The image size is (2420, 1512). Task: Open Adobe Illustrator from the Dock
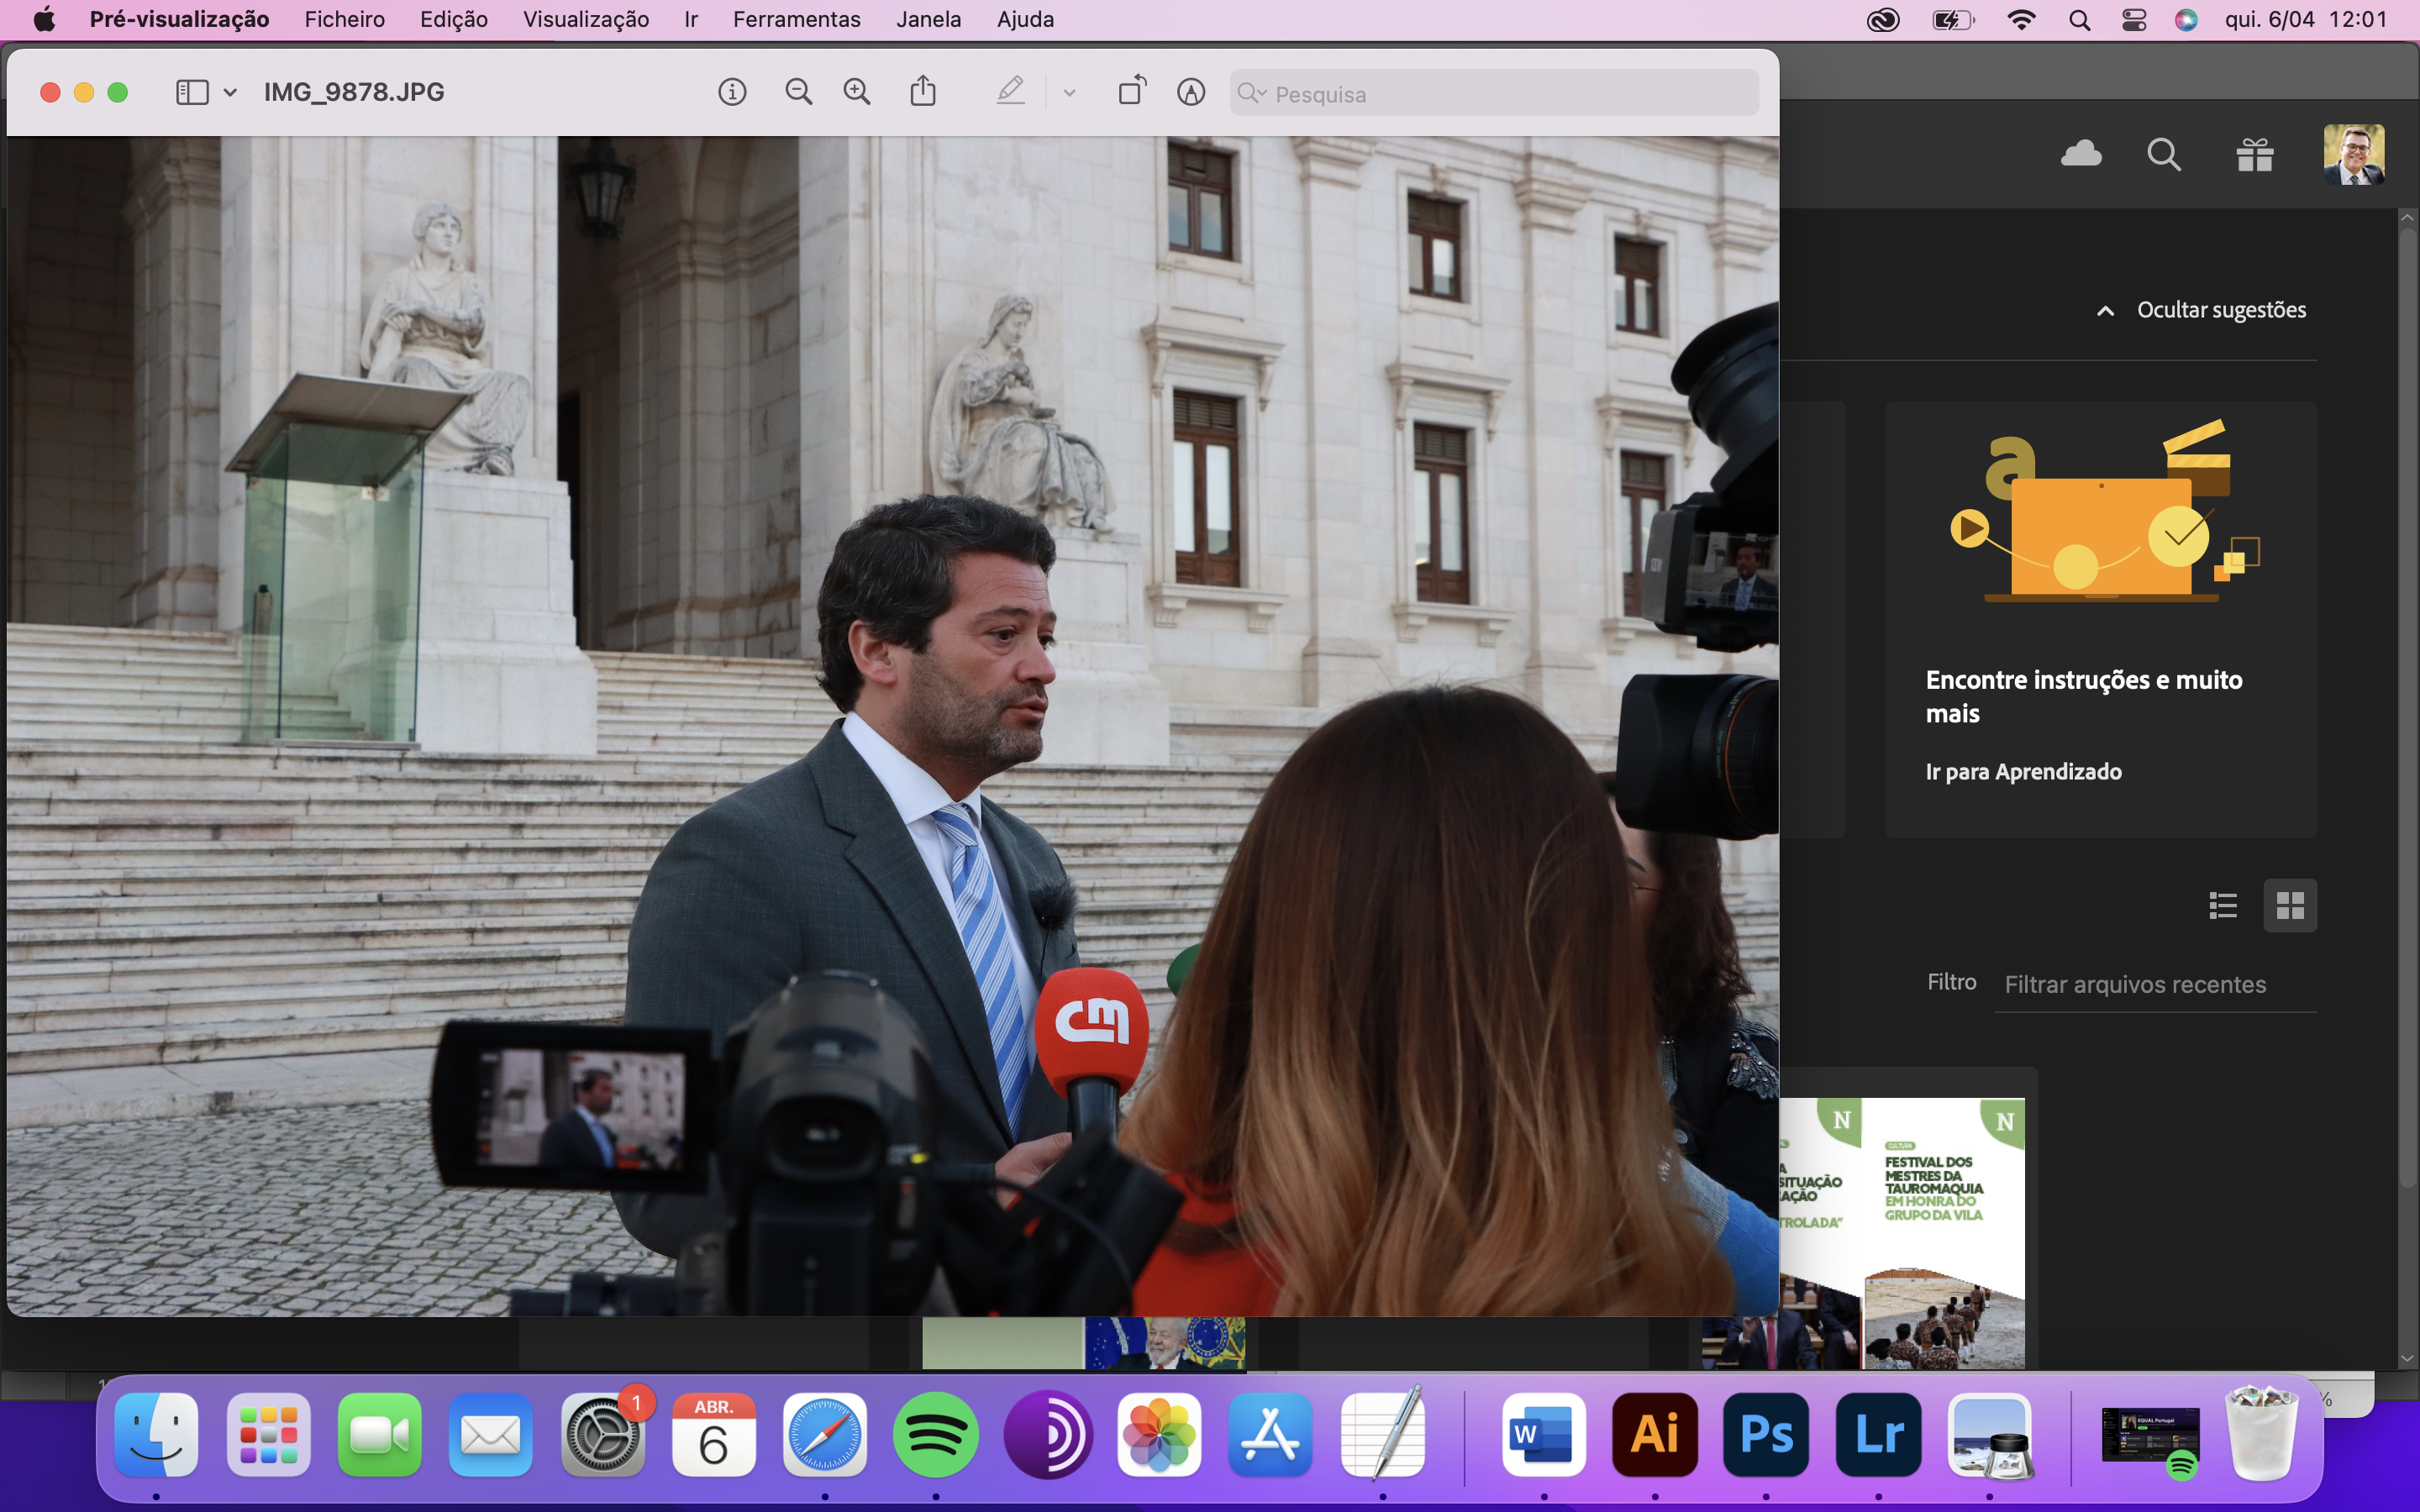click(1655, 1435)
